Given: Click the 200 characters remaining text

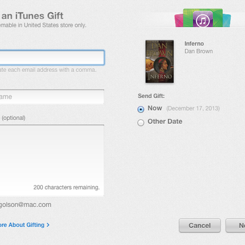Looking at the screenshot, I should pos(66,187).
